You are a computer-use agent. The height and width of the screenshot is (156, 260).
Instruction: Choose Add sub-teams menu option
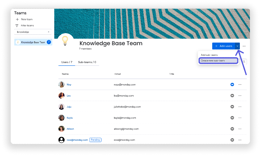(209, 55)
